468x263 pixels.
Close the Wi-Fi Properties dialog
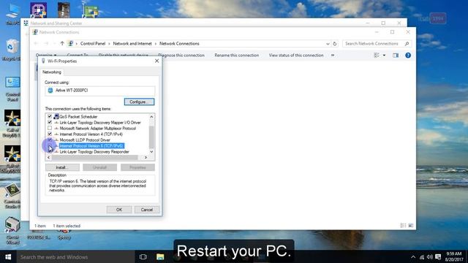point(156,61)
